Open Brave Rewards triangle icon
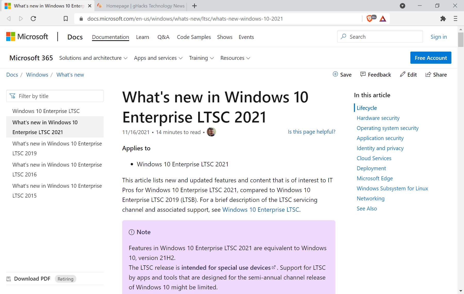 click(x=383, y=19)
